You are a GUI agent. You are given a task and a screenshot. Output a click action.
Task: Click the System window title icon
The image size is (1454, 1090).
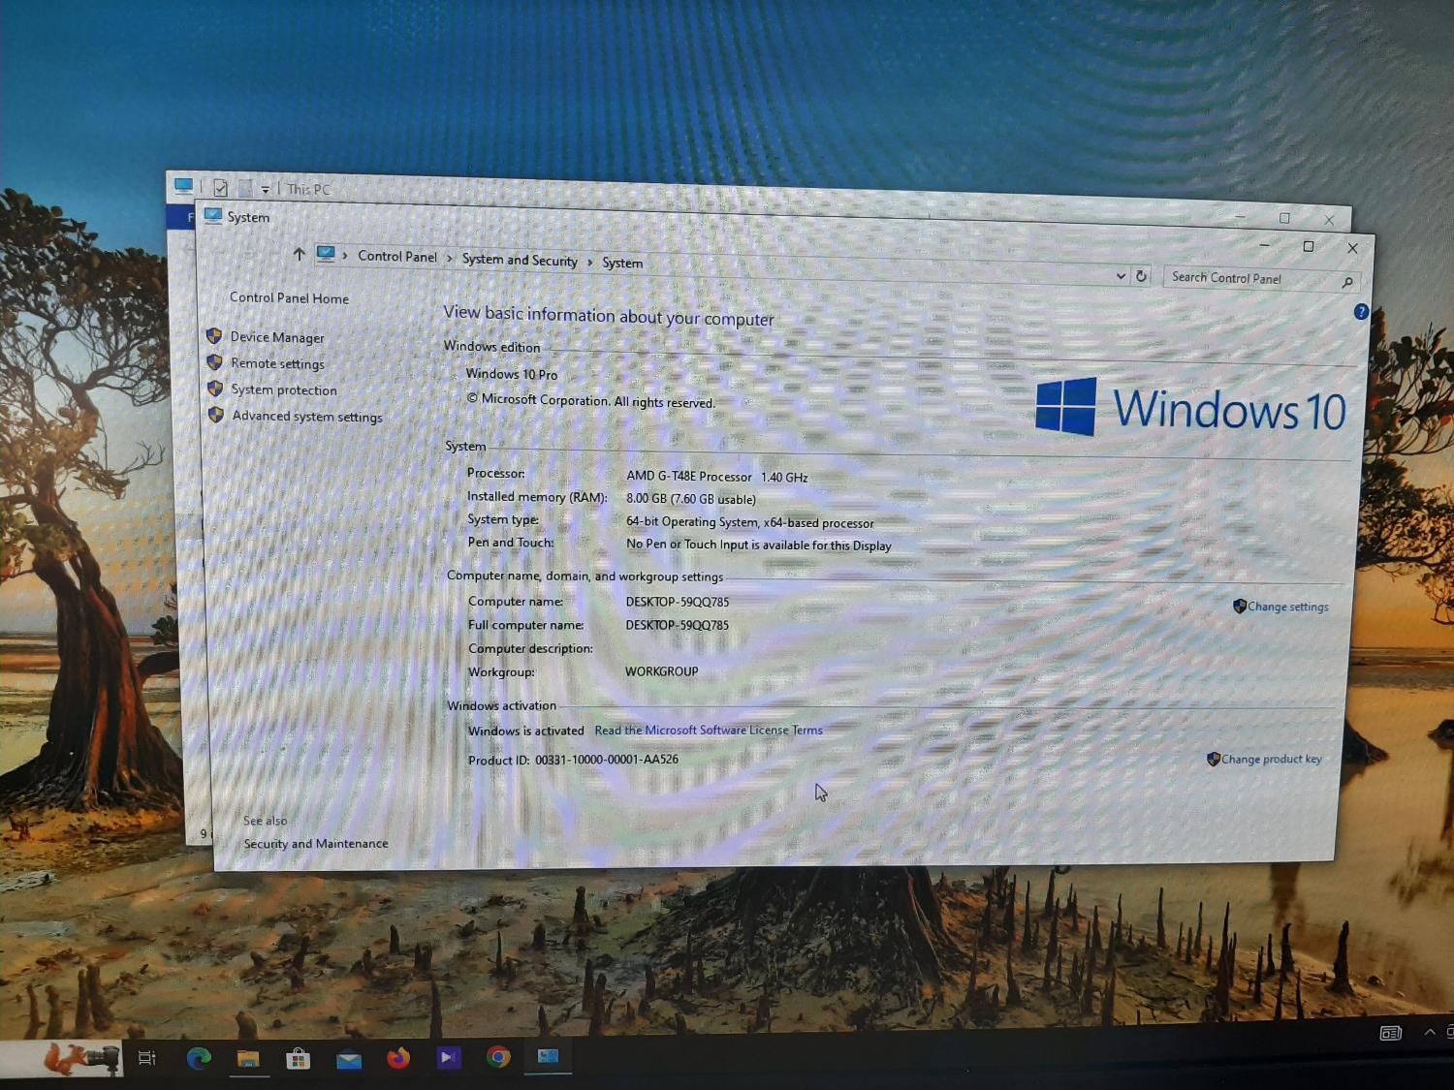213,215
